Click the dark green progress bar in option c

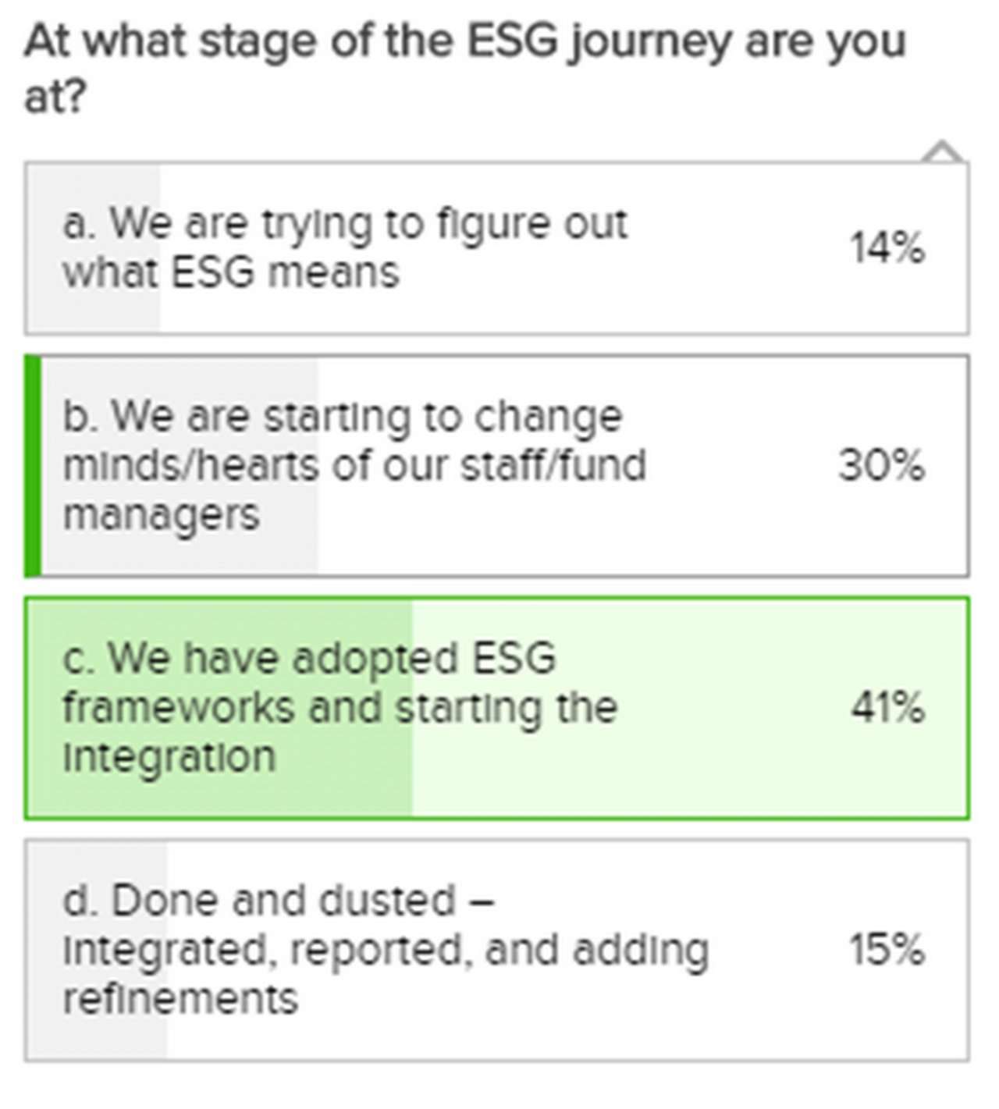pyautogui.click(x=219, y=708)
